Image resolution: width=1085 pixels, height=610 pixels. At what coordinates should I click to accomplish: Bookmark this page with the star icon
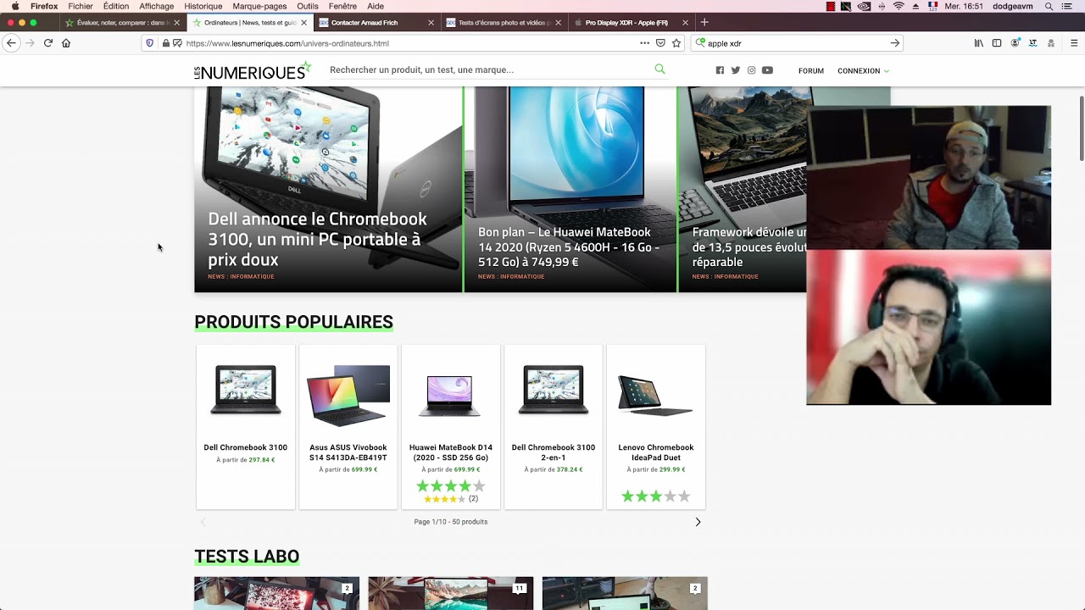676,43
